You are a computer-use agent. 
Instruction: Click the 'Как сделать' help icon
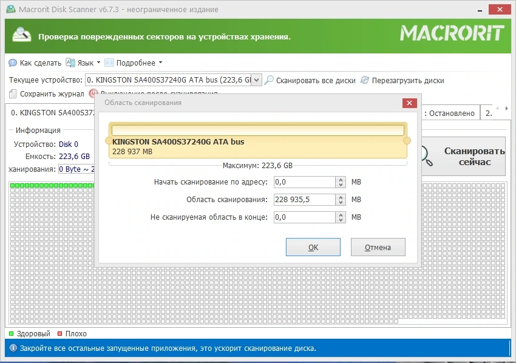(x=13, y=63)
